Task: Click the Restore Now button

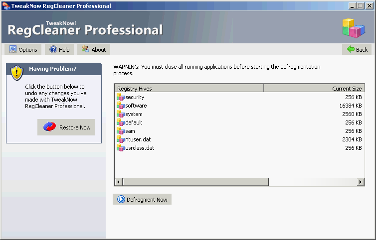Action: [x=66, y=127]
